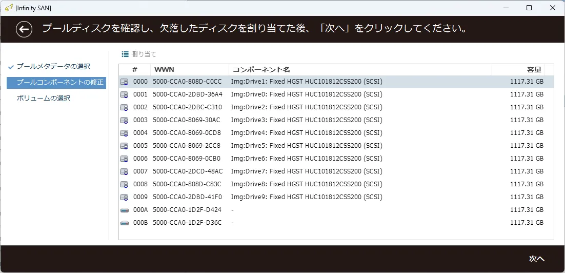
Task: Click the list icon beside 割り当て
Action: [x=125, y=54]
